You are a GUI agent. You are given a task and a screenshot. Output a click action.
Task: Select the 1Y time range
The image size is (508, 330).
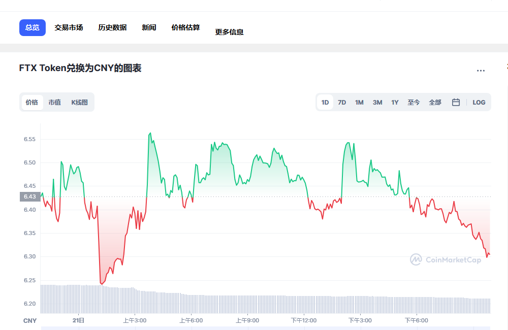pyautogui.click(x=395, y=102)
